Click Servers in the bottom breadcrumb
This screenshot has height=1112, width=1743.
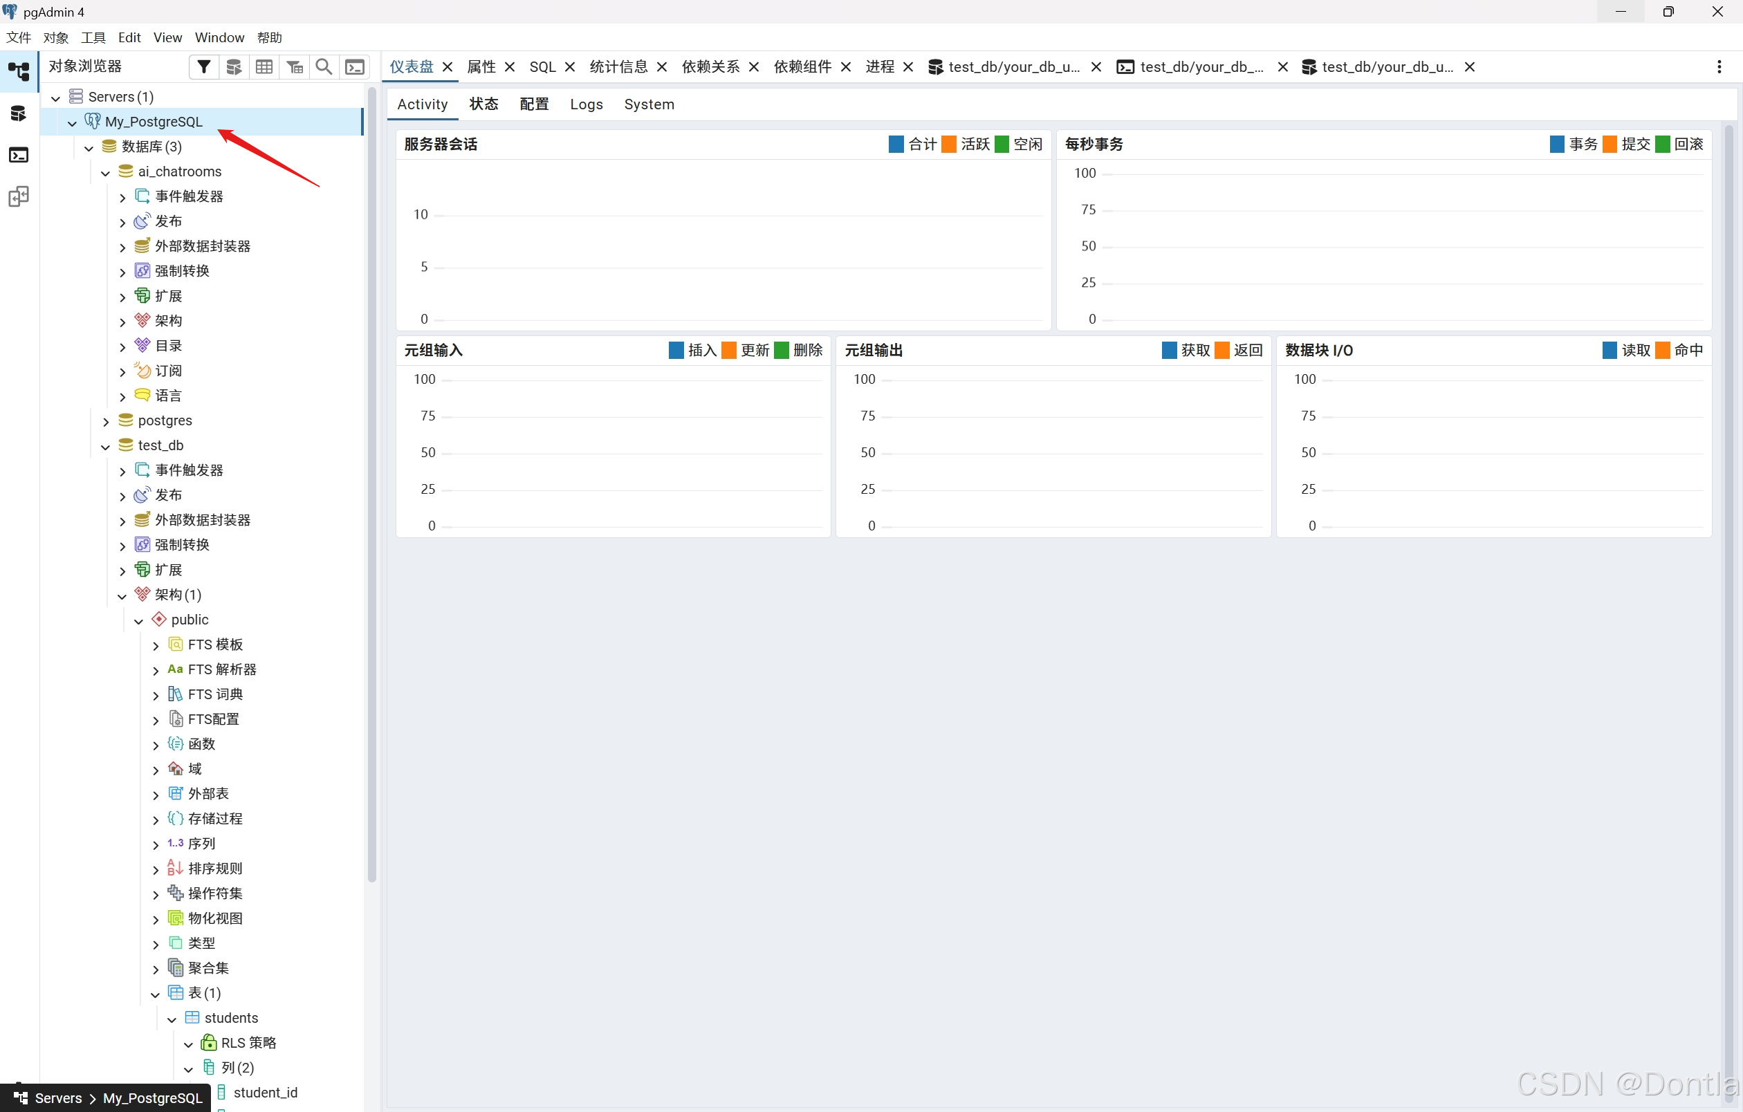(x=59, y=1097)
